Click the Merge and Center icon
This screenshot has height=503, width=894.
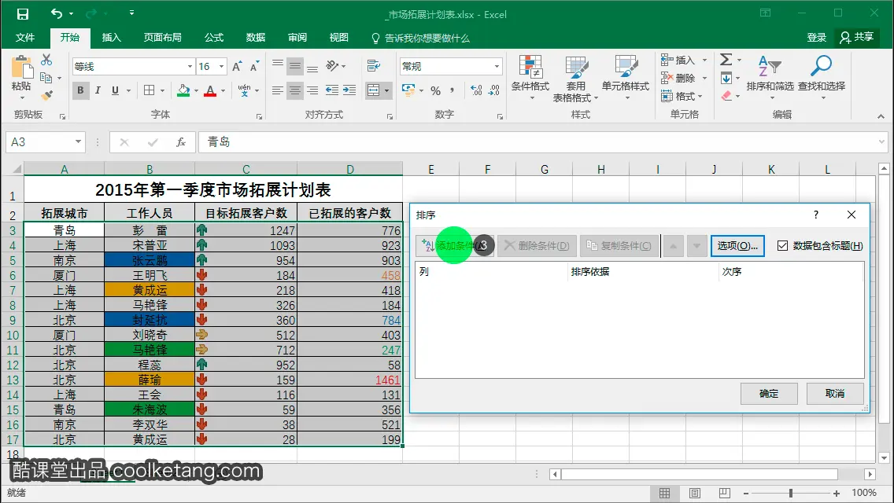tap(374, 90)
